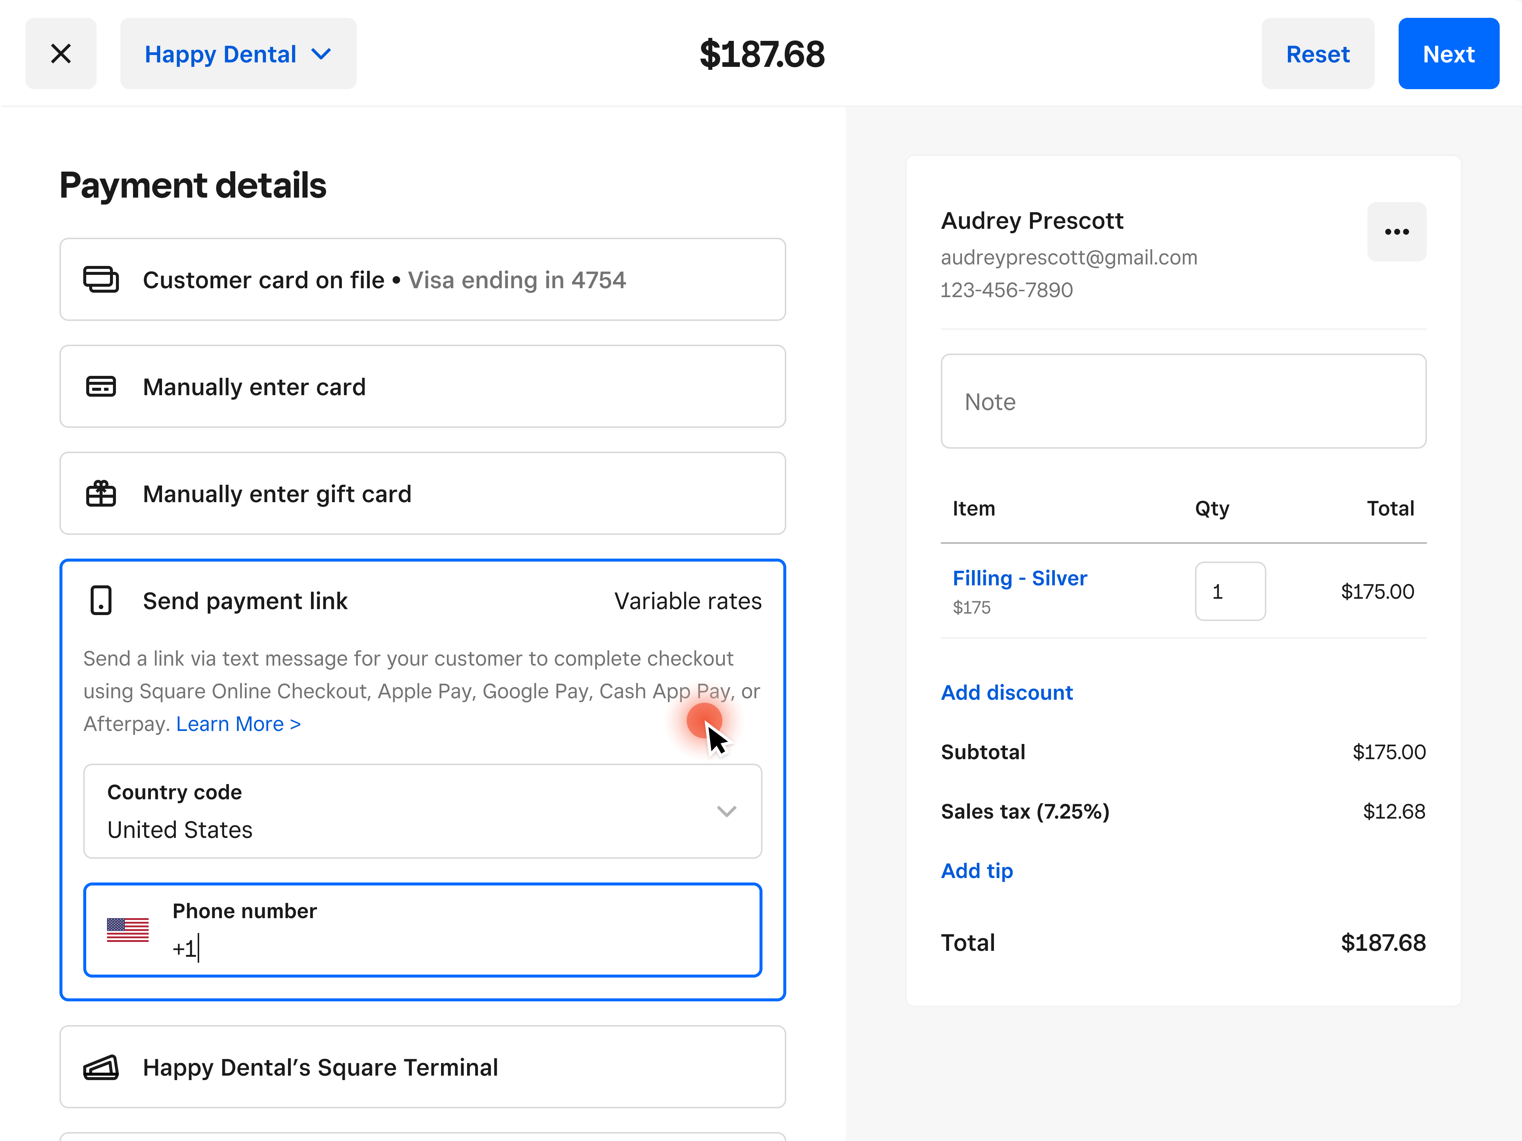The width and height of the screenshot is (1522, 1141).
Task: Click the United States flag in phone field
Action: pyautogui.click(x=127, y=930)
